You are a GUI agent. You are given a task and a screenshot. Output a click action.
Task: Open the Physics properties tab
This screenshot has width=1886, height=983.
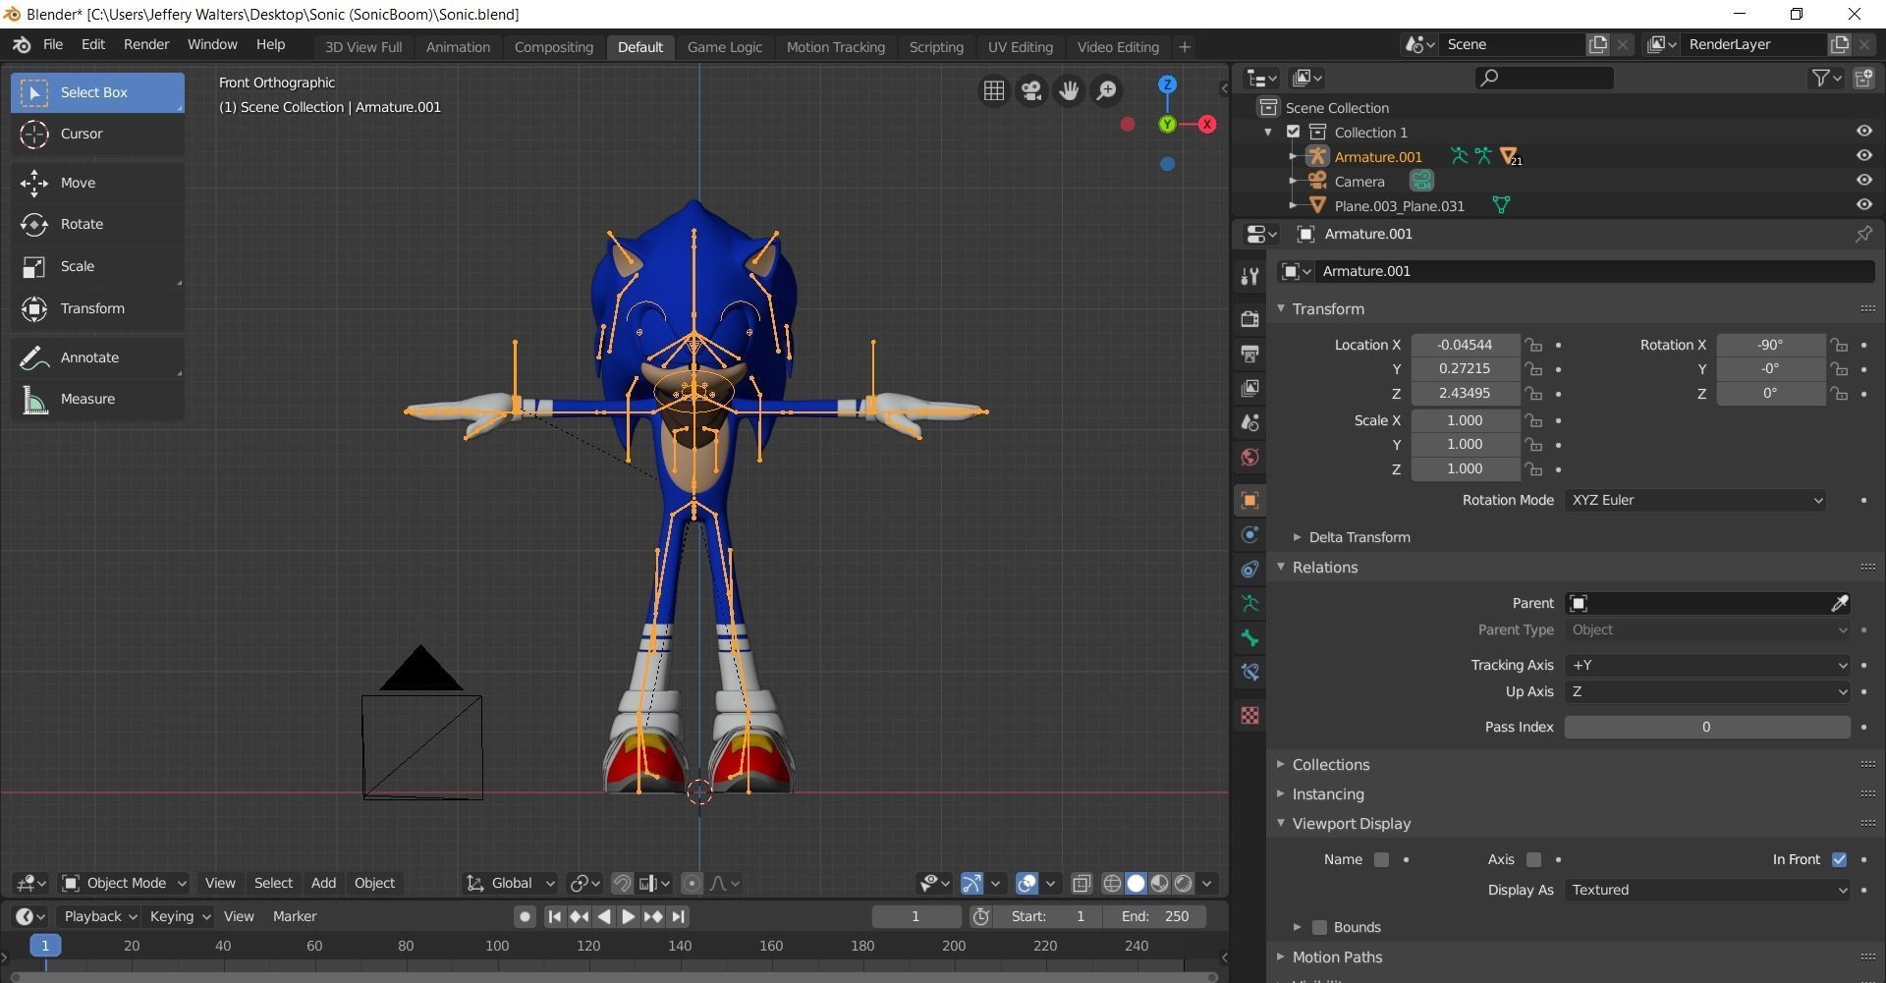pyautogui.click(x=1249, y=534)
